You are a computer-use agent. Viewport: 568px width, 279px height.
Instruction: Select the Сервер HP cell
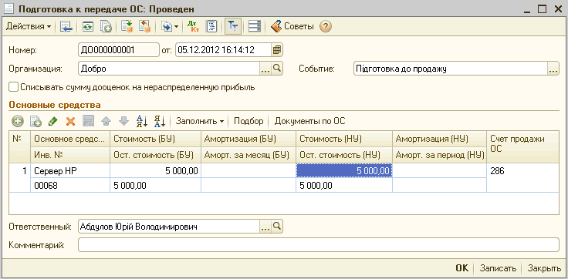(70, 171)
